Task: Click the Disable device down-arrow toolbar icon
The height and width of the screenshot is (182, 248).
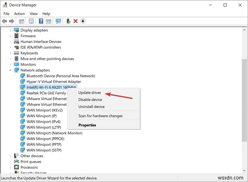Action: coord(83,21)
